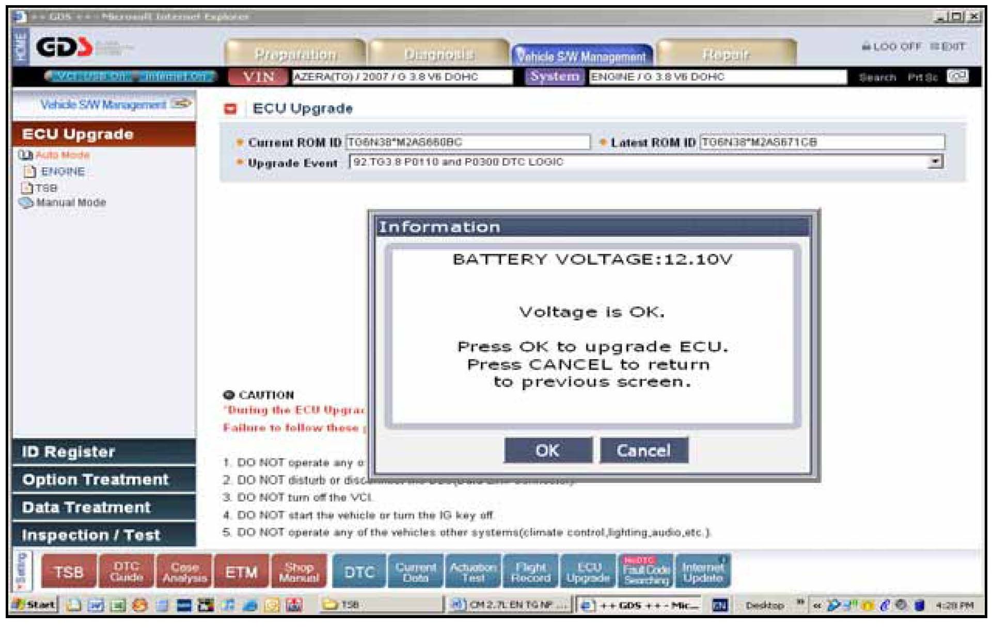Open the Fault Code Searching tool

pyautogui.click(x=646, y=572)
